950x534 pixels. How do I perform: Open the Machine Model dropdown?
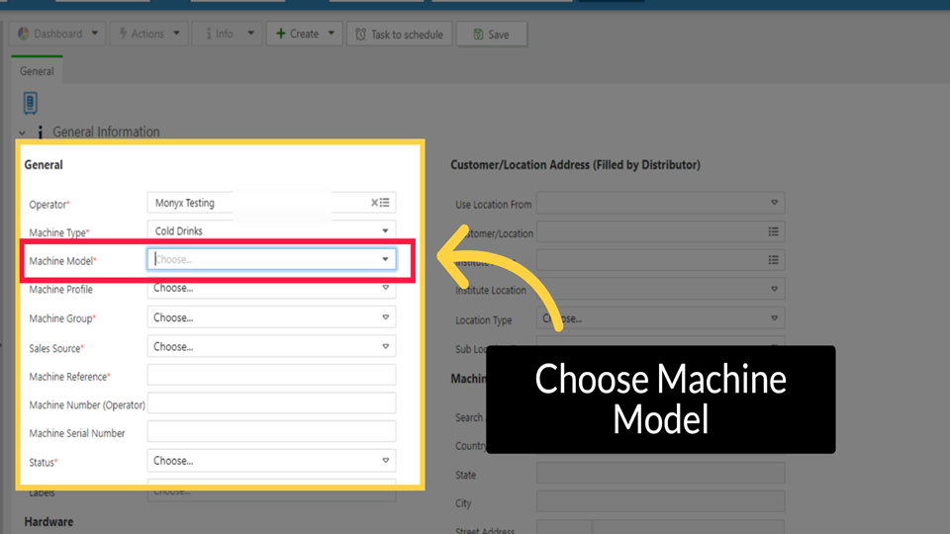pyautogui.click(x=385, y=259)
